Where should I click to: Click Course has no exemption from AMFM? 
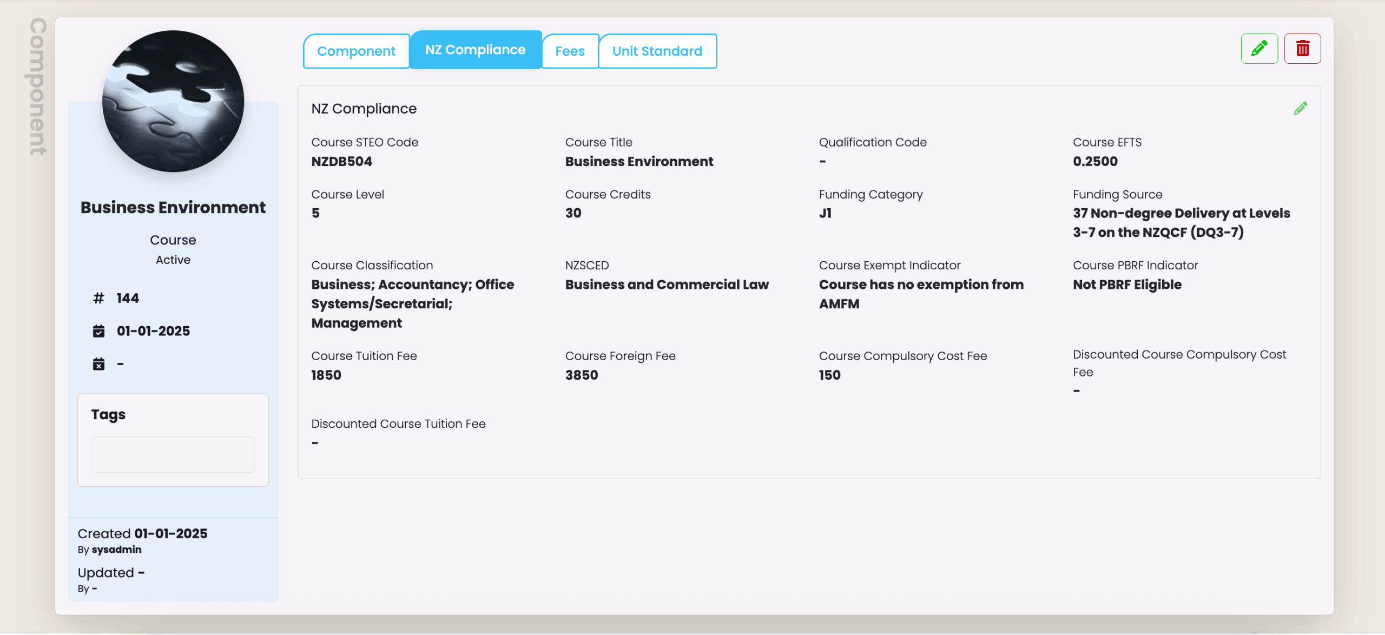921,294
